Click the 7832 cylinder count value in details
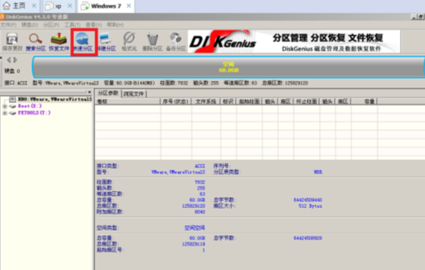425x270 pixels. (200, 182)
